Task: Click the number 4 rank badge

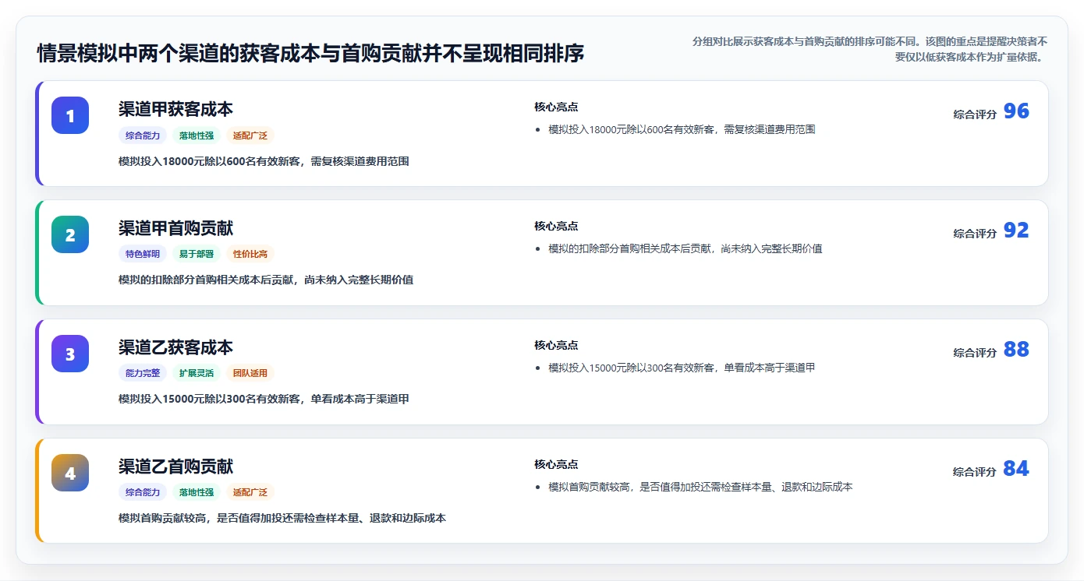Action: click(70, 473)
